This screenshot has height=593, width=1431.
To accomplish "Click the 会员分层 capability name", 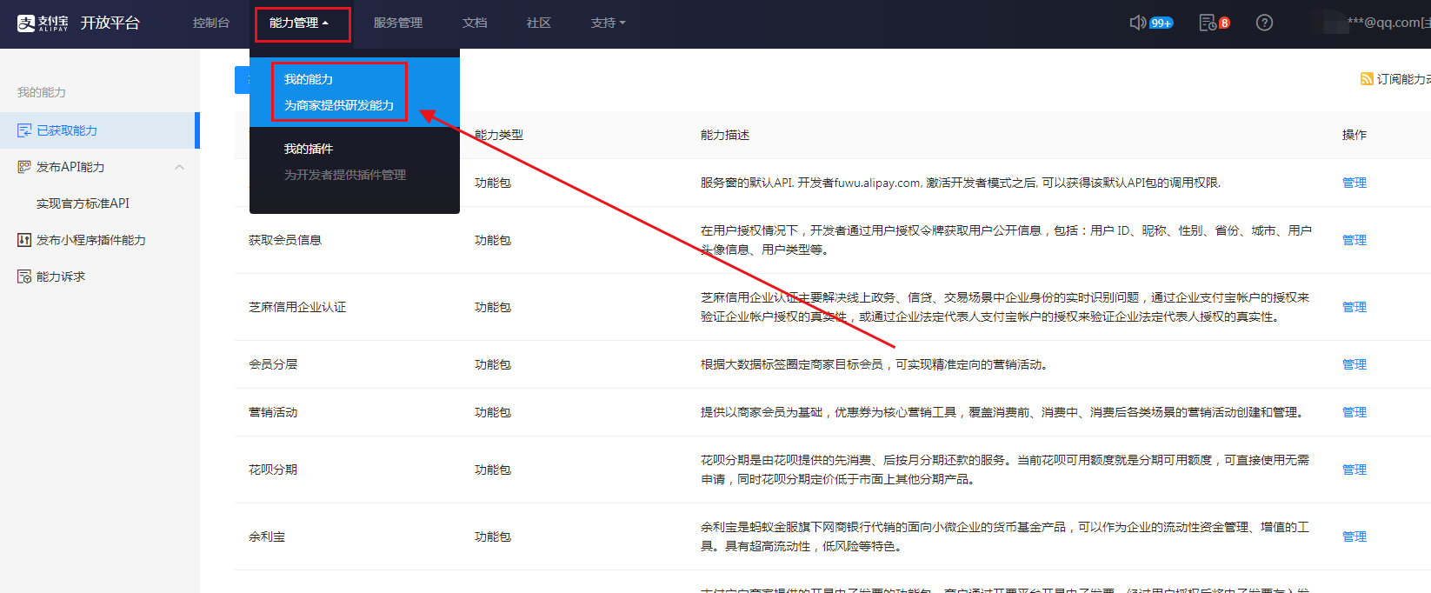I will click(273, 364).
